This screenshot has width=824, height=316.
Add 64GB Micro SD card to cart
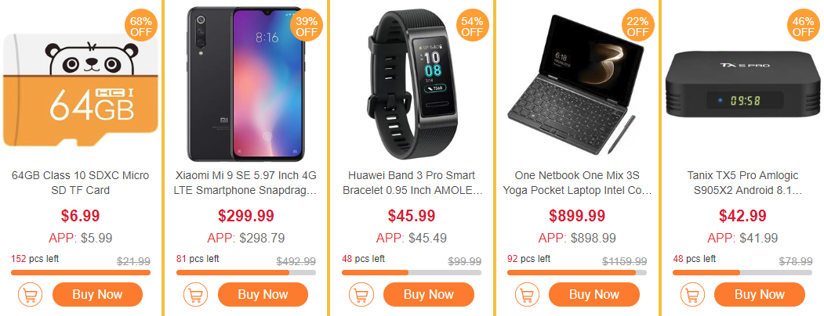tap(30, 295)
